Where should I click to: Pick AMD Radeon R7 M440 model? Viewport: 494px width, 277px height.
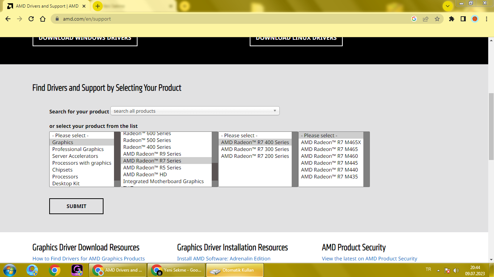tap(331, 170)
